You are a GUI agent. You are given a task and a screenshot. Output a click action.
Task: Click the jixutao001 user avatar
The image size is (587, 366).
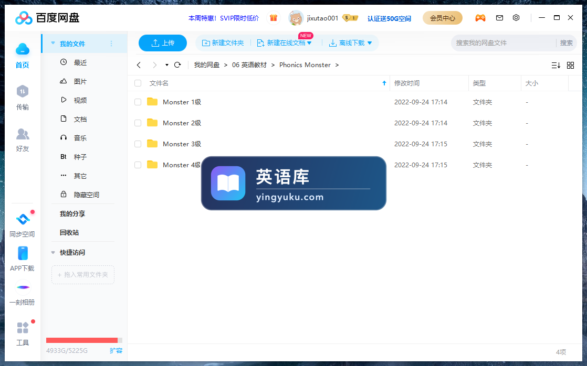pyautogui.click(x=296, y=18)
